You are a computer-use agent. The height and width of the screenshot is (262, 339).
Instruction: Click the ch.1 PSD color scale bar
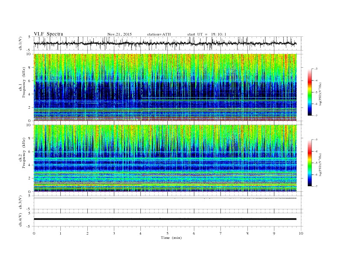pyautogui.click(x=309, y=92)
